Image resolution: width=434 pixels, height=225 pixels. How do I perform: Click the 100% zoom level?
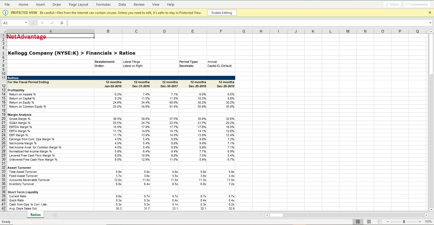point(428,222)
